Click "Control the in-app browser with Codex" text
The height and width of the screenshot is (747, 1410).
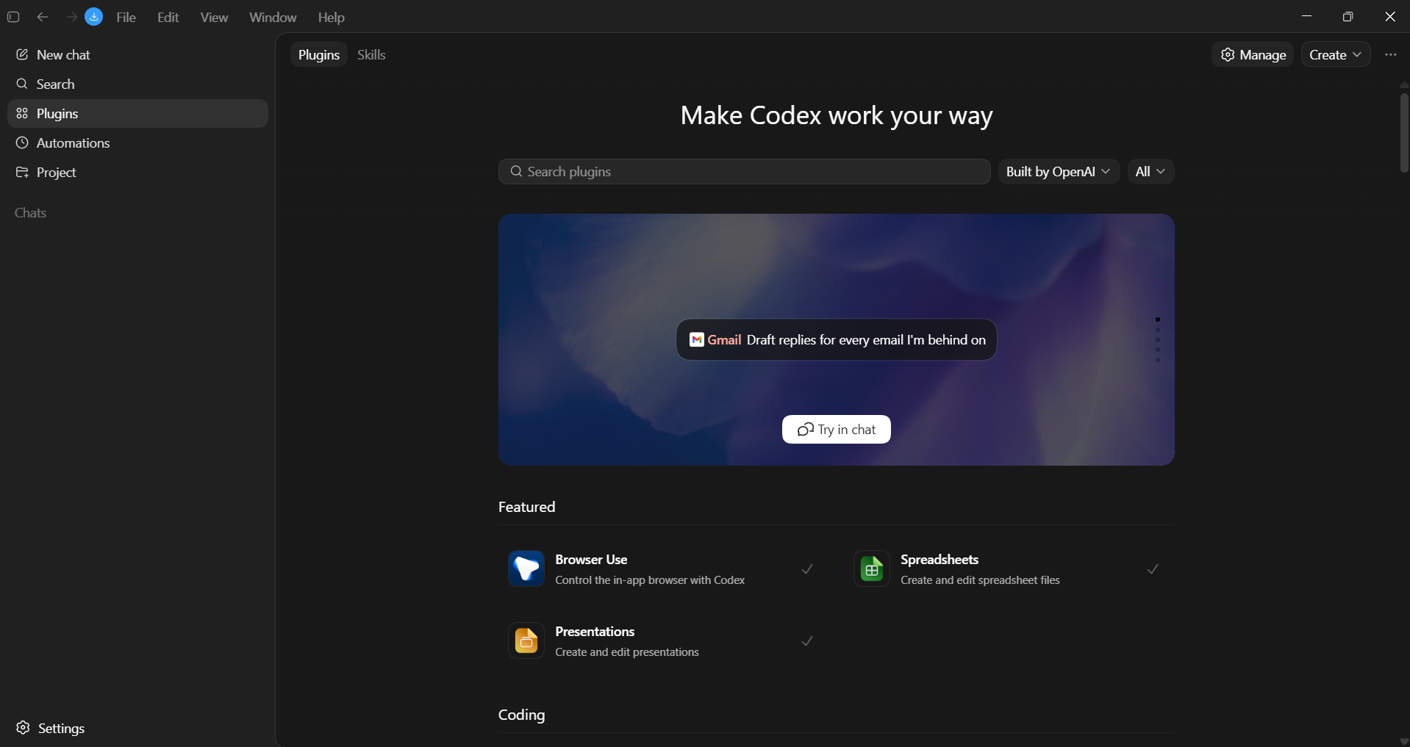pos(650,580)
